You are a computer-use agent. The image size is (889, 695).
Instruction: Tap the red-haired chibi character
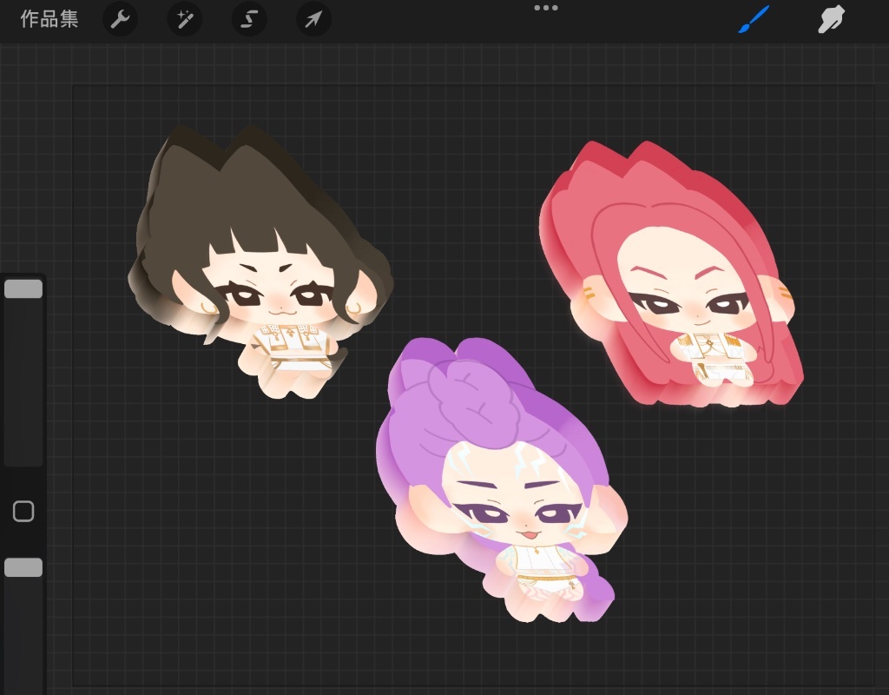tap(672, 272)
